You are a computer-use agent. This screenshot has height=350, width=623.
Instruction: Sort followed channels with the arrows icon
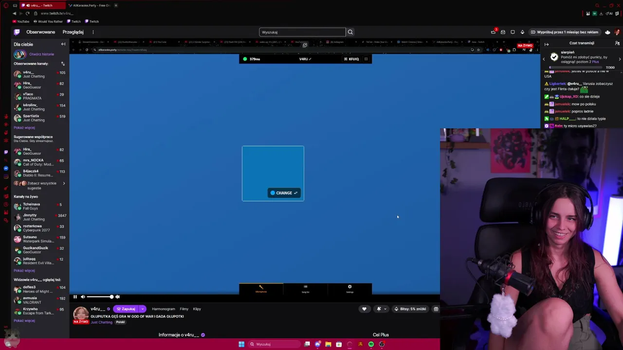[63, 64]
